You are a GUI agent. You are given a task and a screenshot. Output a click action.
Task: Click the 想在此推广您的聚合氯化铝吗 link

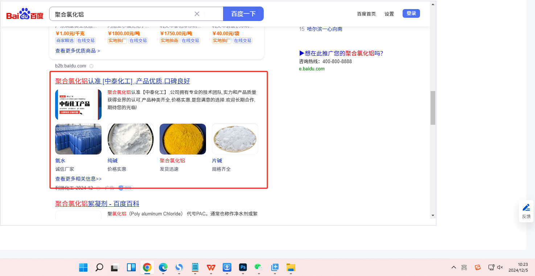(x=341, y=53)
